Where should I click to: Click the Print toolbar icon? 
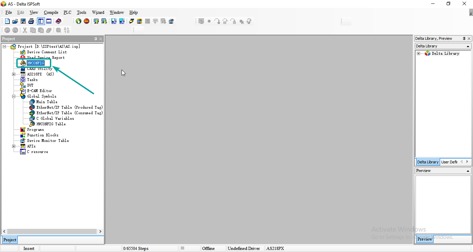coord(31,21)
